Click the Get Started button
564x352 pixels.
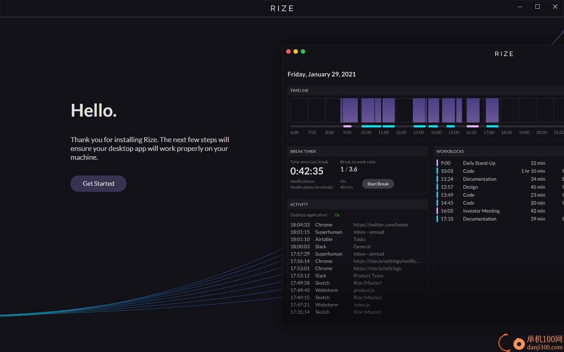[x=98, y=183]
